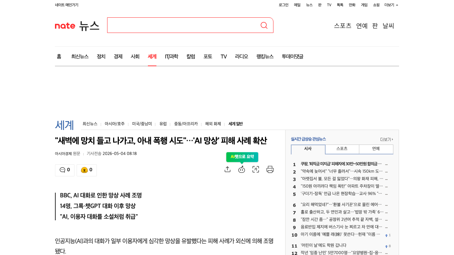The image size is (454, 255).
Task: Click 게임 in top utility bar
Action: tap(364, 5)
